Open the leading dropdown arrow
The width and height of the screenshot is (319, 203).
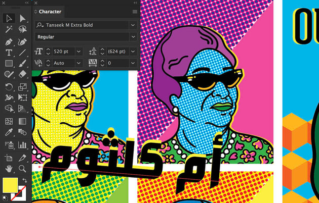(x=133, y=52)
